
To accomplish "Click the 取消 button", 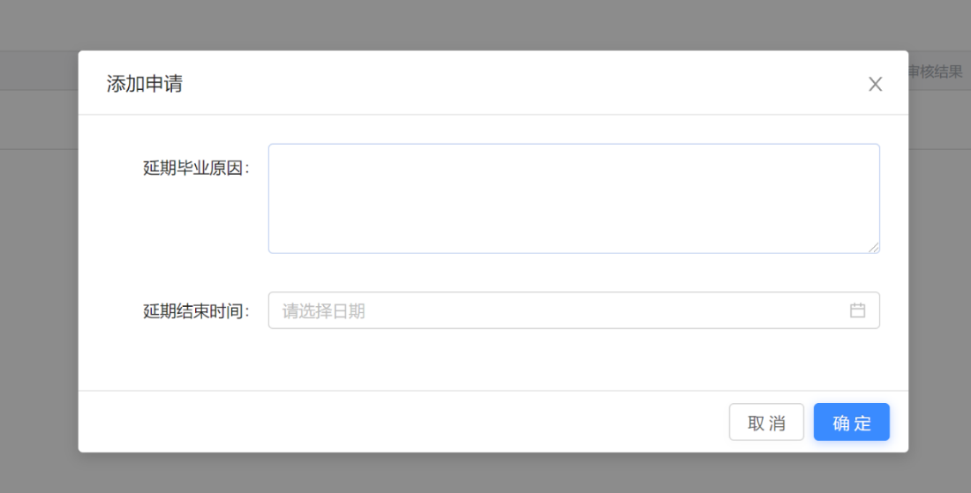I will (766, 422).
